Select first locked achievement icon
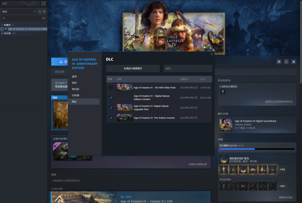 tap(224, 186)
